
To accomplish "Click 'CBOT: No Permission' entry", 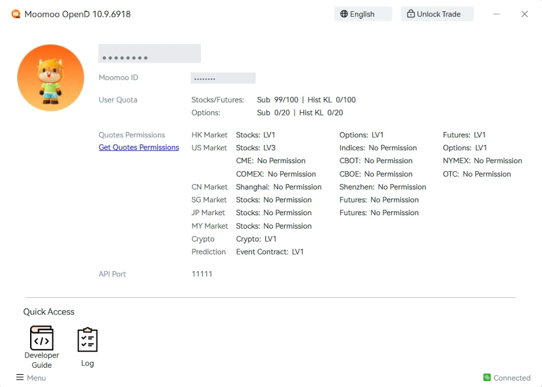I will click(375, 161).
